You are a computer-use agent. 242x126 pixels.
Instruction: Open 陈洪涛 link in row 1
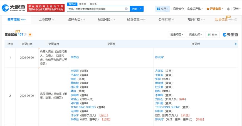pos(160,57)
